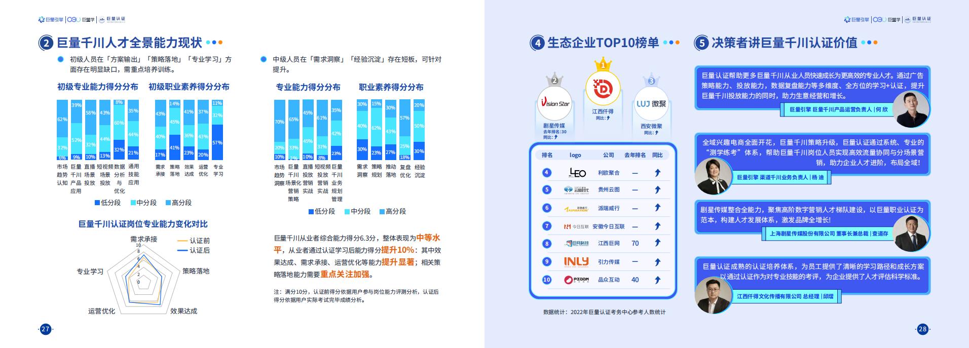The height and width of the screenshot is (348, 969).
Task: Click the blue 认证后 legend line
Action: tap(182, 251)
